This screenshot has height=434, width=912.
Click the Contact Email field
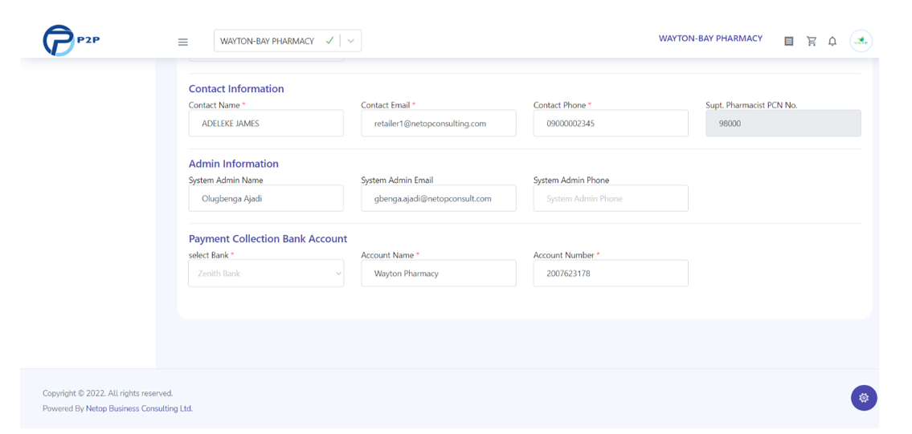pos(439,124)
